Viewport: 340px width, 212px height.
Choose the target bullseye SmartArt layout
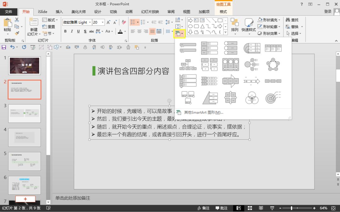pos(273,98)
